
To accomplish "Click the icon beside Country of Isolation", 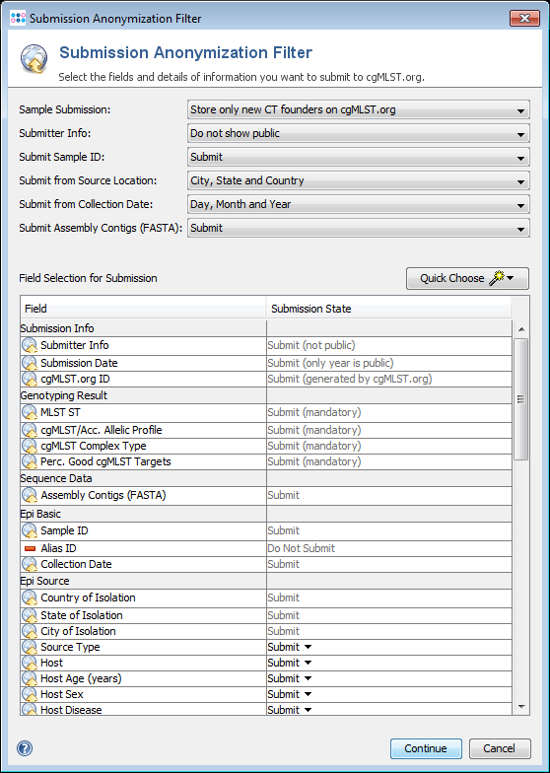I will pyautogui.click(x=30, y=597).
